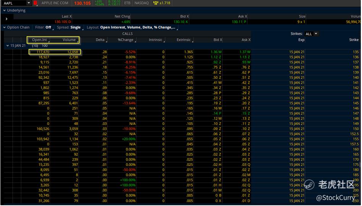The height and width of the screenshot is (206, 362).
Task: Click the -5.52% change value
Action: (130, 52)
